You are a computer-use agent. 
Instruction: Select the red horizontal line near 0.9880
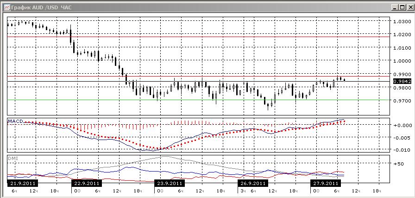(x=199, y=77)
